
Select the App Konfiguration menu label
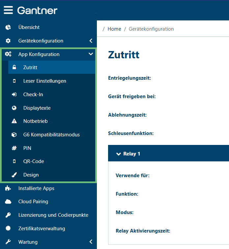coord(39,54)
